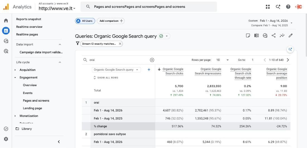Open the Library folder
This screenshot has height=148, width=307.
(24, 129)
